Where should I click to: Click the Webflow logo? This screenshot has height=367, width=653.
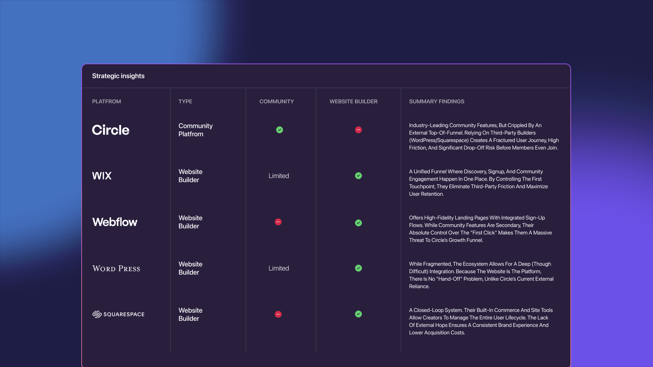click(115, 222)
